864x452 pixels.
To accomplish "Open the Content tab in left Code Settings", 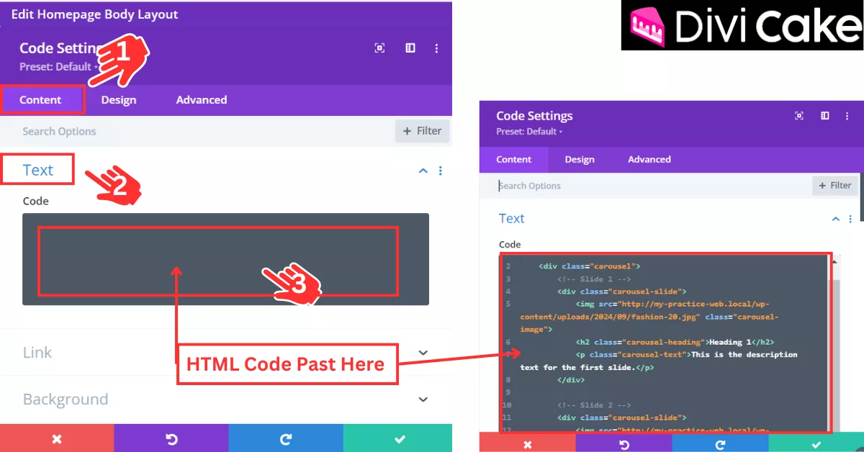I will tap(41, 100).
